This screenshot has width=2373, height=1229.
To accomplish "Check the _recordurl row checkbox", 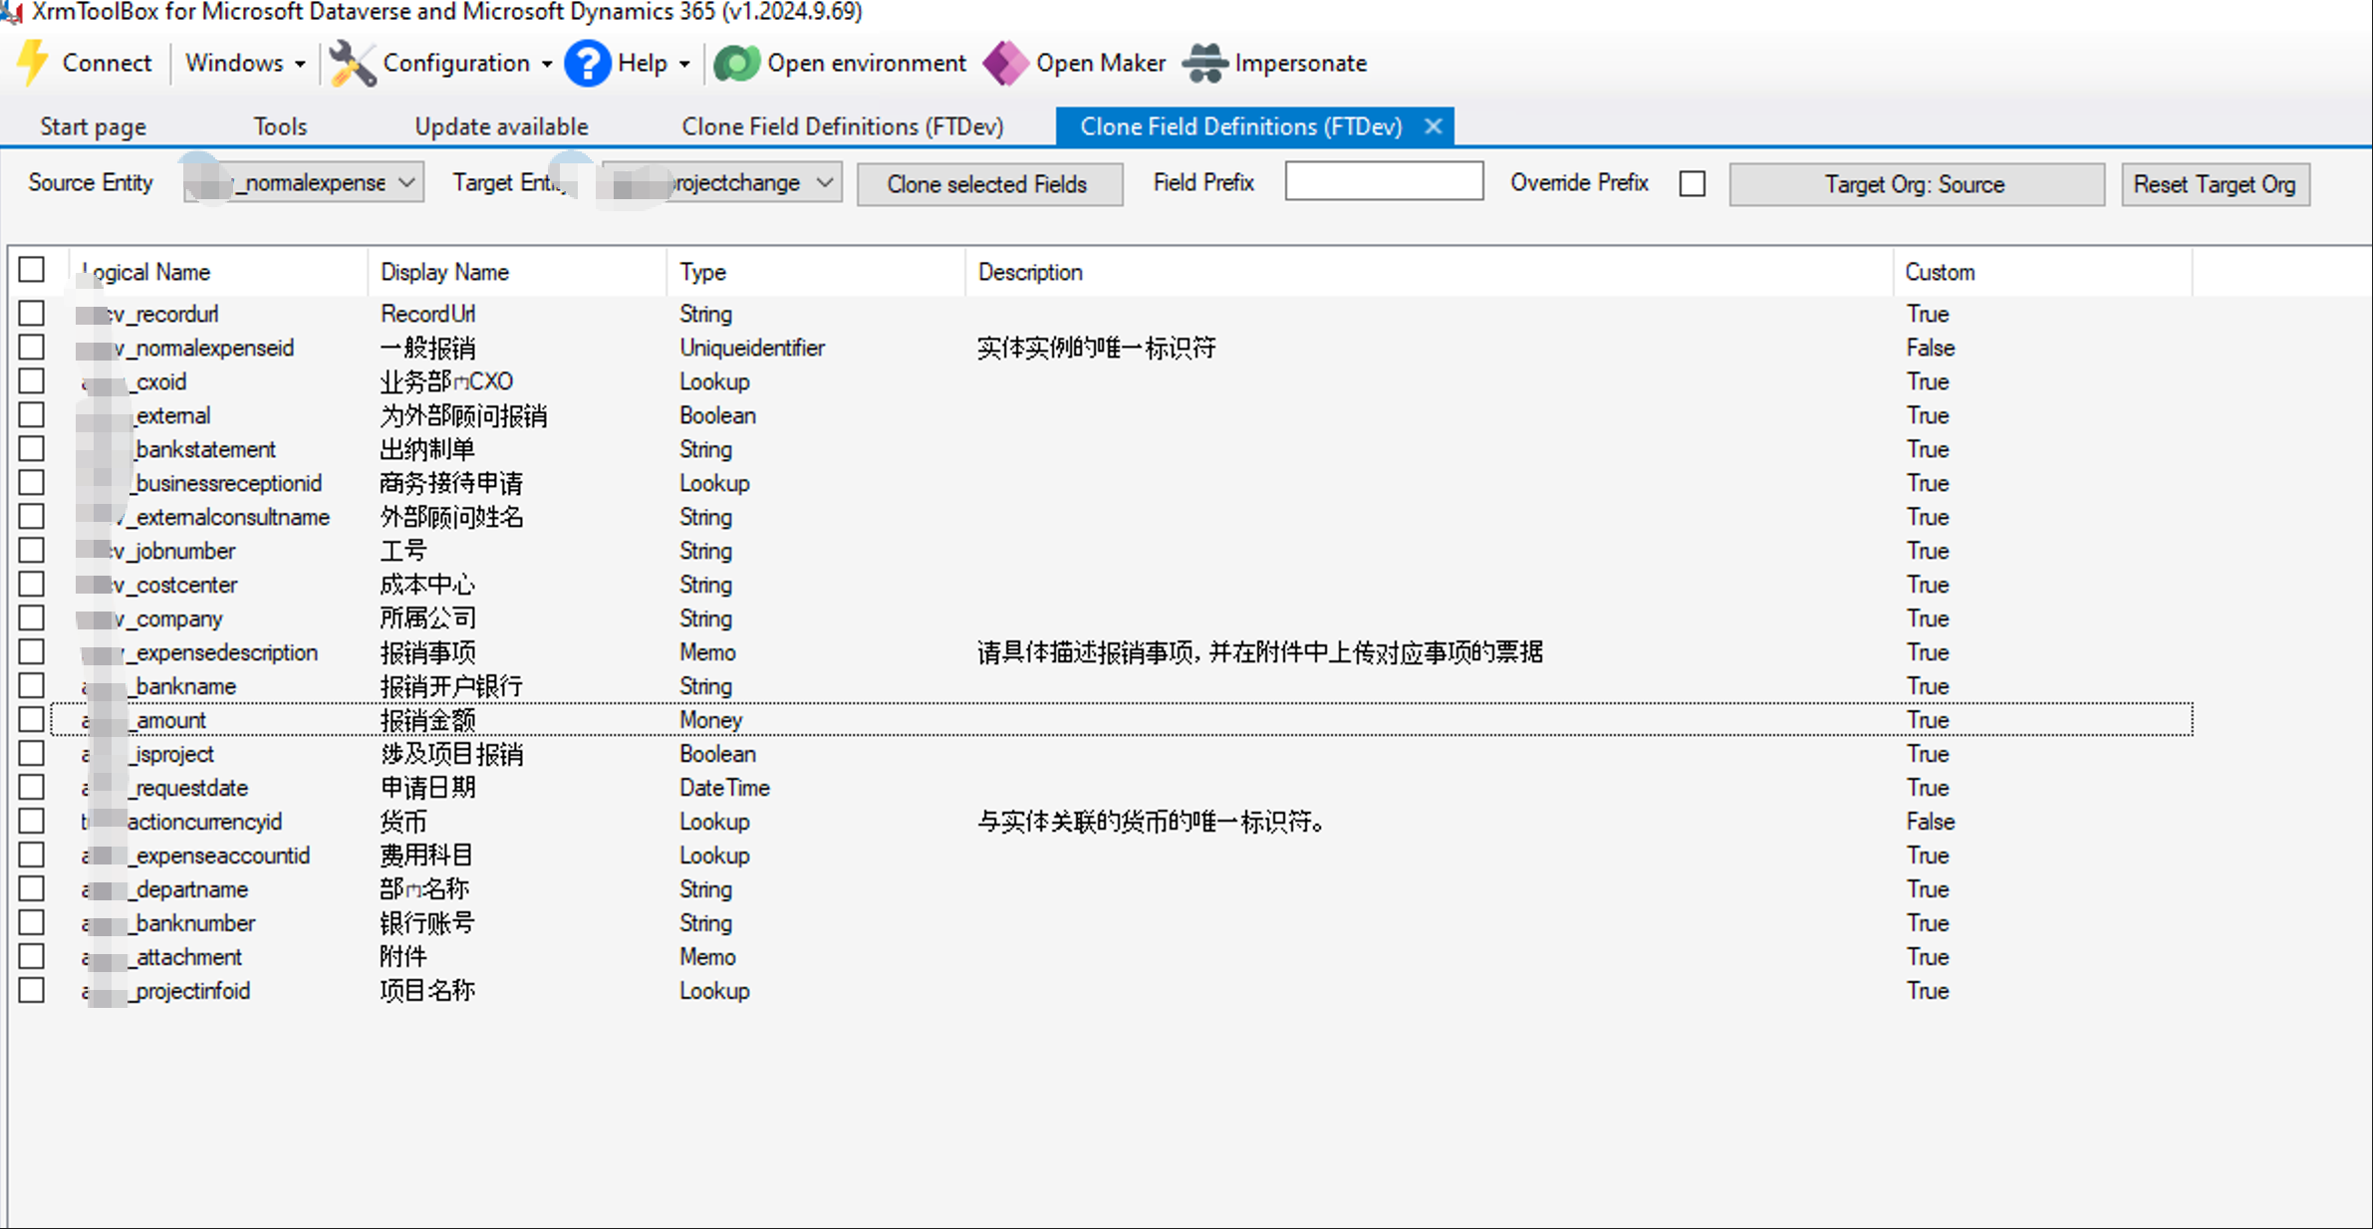I will pos(32,313).
